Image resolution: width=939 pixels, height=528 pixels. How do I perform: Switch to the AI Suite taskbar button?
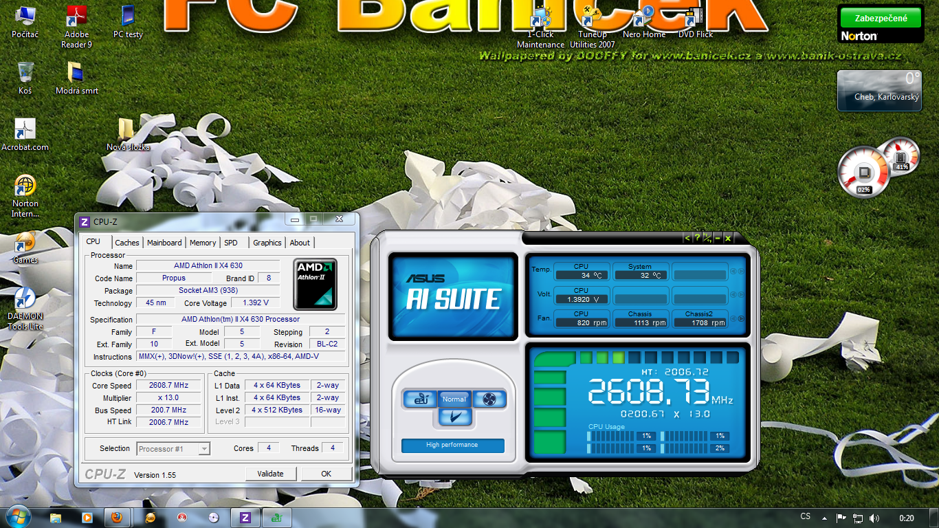point(276,518)
